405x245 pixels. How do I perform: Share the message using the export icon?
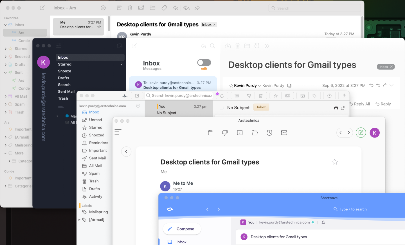[344, 96]
